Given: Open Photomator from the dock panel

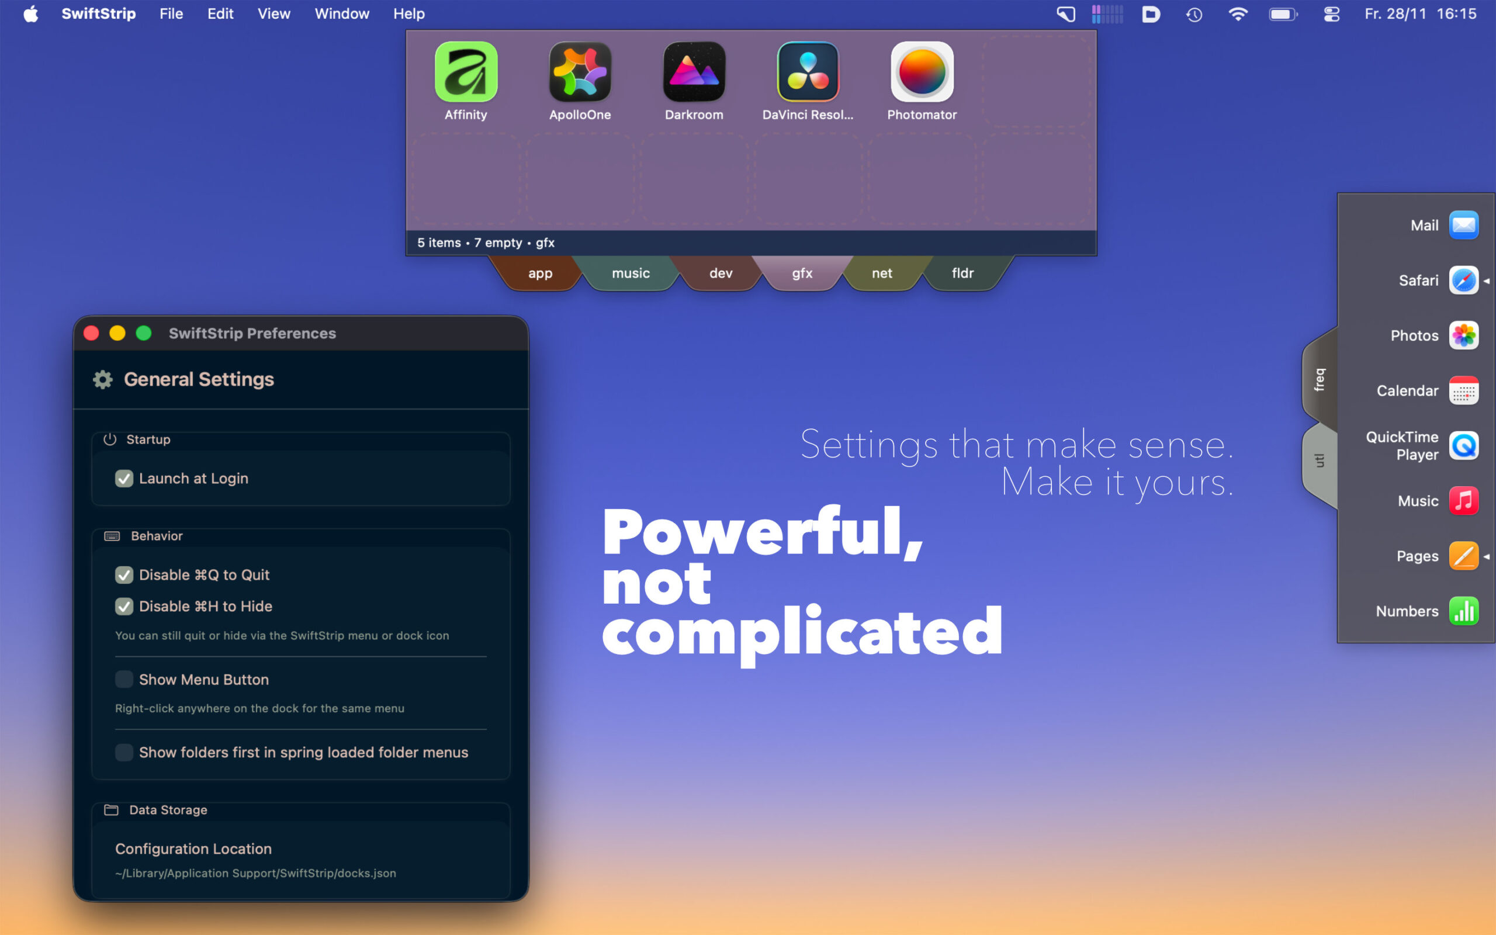Looking at the screenshot, I should coord(921,72).
